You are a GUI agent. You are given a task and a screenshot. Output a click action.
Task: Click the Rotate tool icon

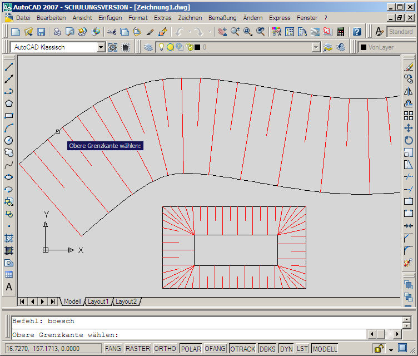[x=409, y=140]
